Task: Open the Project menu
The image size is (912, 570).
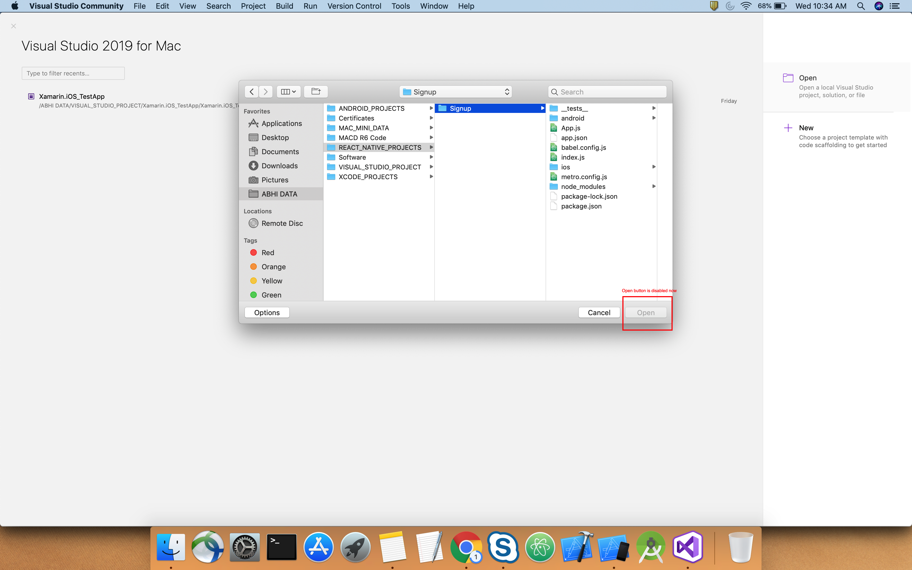Action: [x=253, y=6]
